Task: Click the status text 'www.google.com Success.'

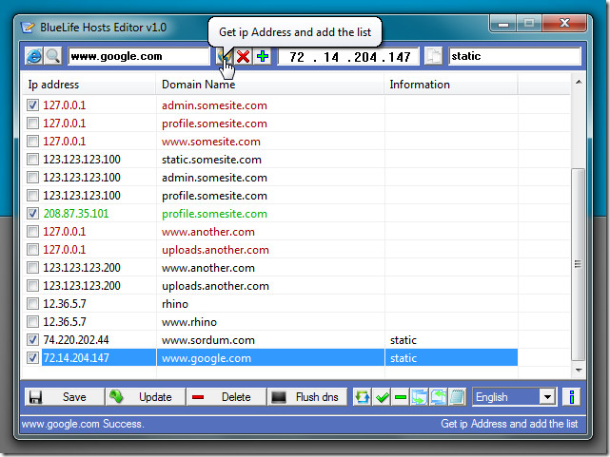Action: [x=83, y=424]
